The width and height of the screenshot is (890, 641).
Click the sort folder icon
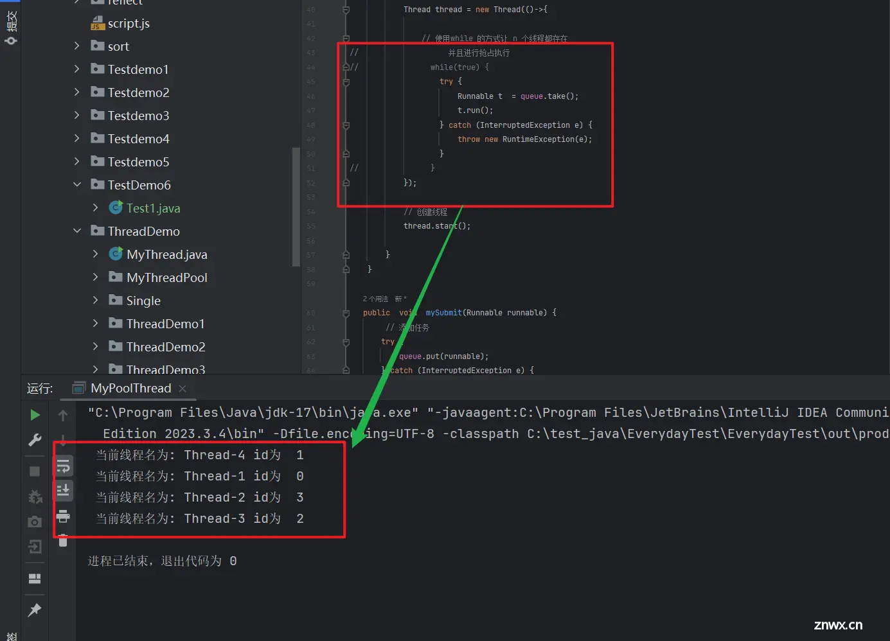click(98, 46)
